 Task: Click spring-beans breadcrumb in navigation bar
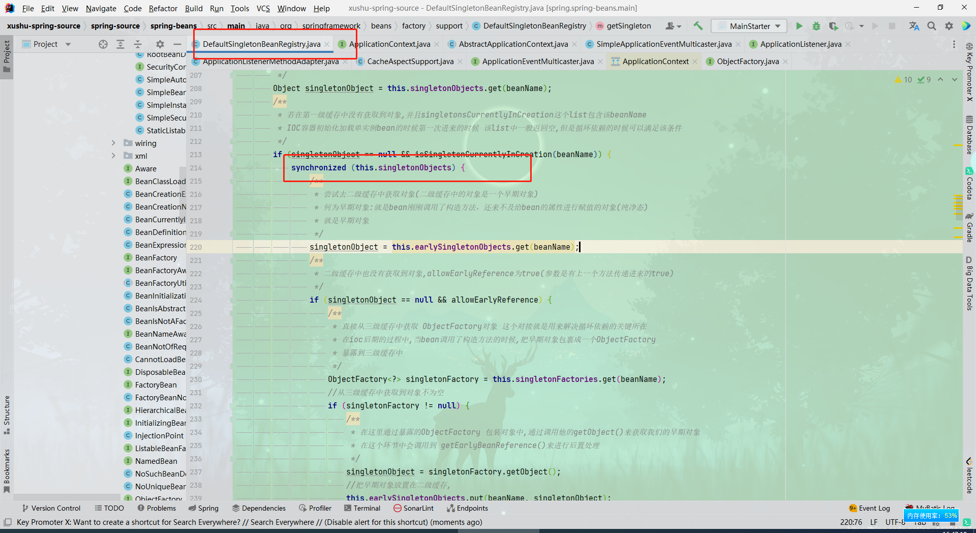tap(173, 26)
